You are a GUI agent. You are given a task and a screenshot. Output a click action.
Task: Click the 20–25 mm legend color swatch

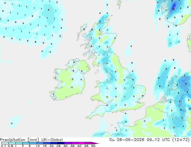click(x=54, y=143)
